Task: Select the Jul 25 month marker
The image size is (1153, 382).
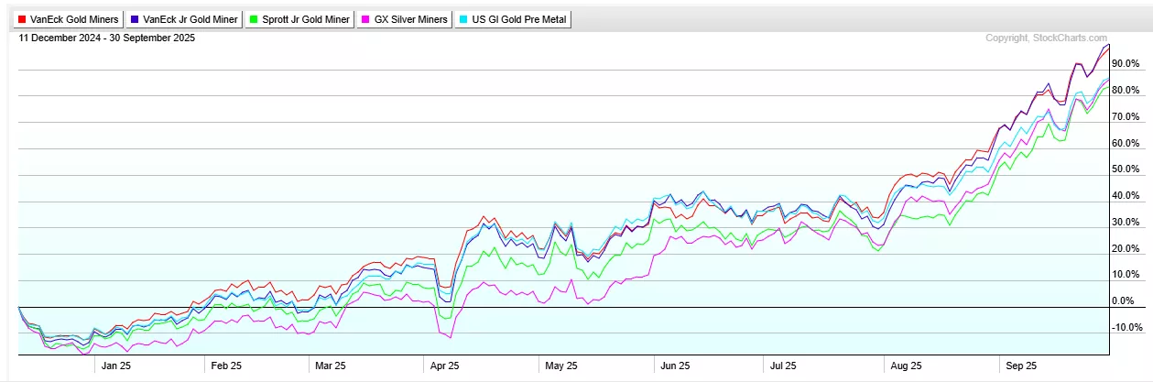Action: (782, 366)
